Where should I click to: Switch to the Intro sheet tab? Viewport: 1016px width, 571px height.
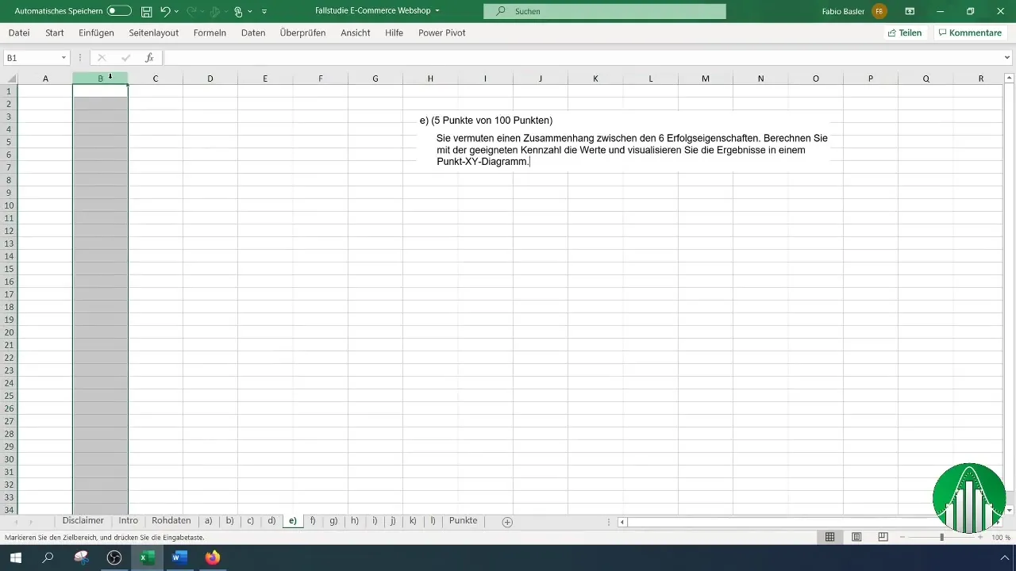[x=129, y=521]
